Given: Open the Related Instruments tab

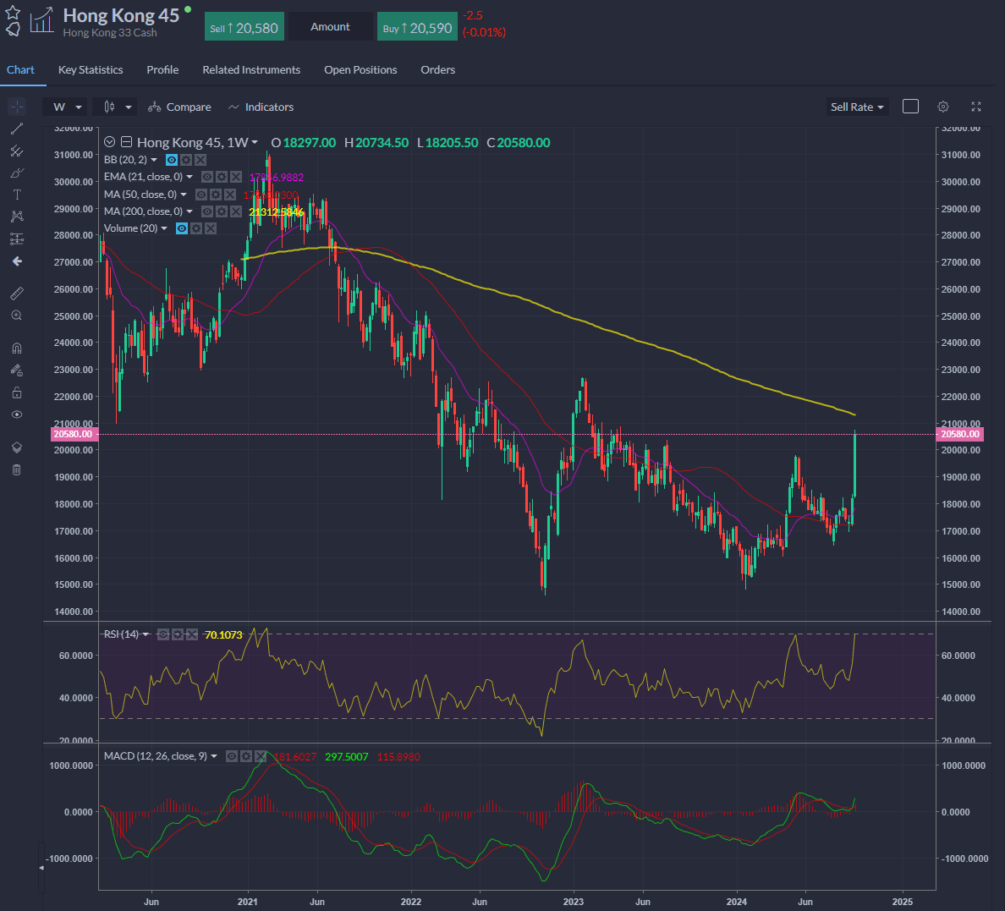Looking at the screenshot, I should point(251,70).
